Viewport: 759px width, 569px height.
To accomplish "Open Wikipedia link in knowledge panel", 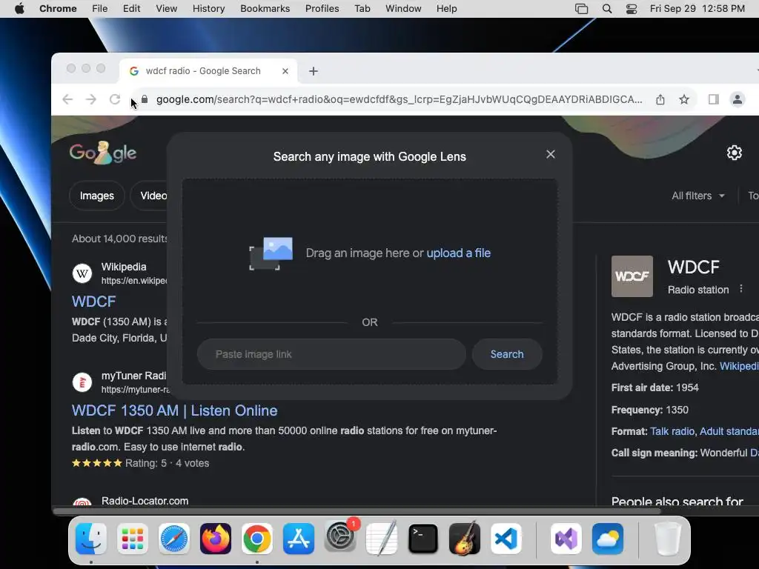I will click(739, 366).
